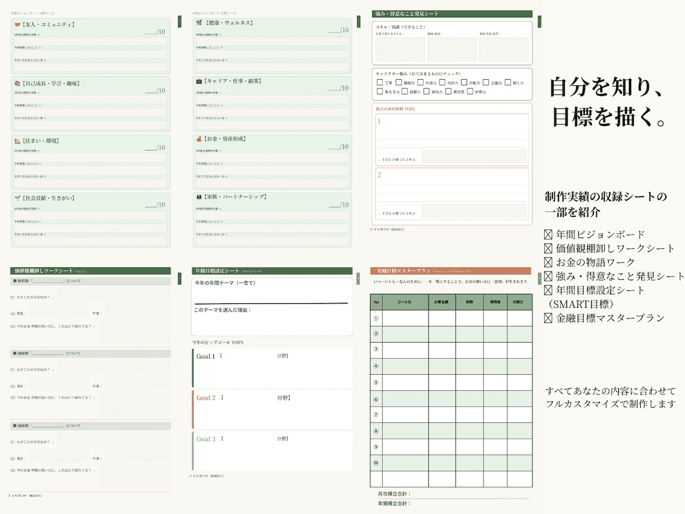
Task: Click the pencil memo icon below 価値観棚卸しワークシート
Action: [10, 495]
